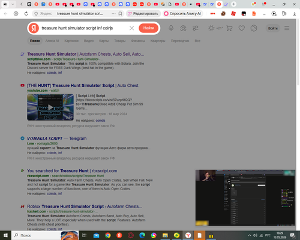Open the haxhell Roblox Treasure Hunt result

[85, 206]
